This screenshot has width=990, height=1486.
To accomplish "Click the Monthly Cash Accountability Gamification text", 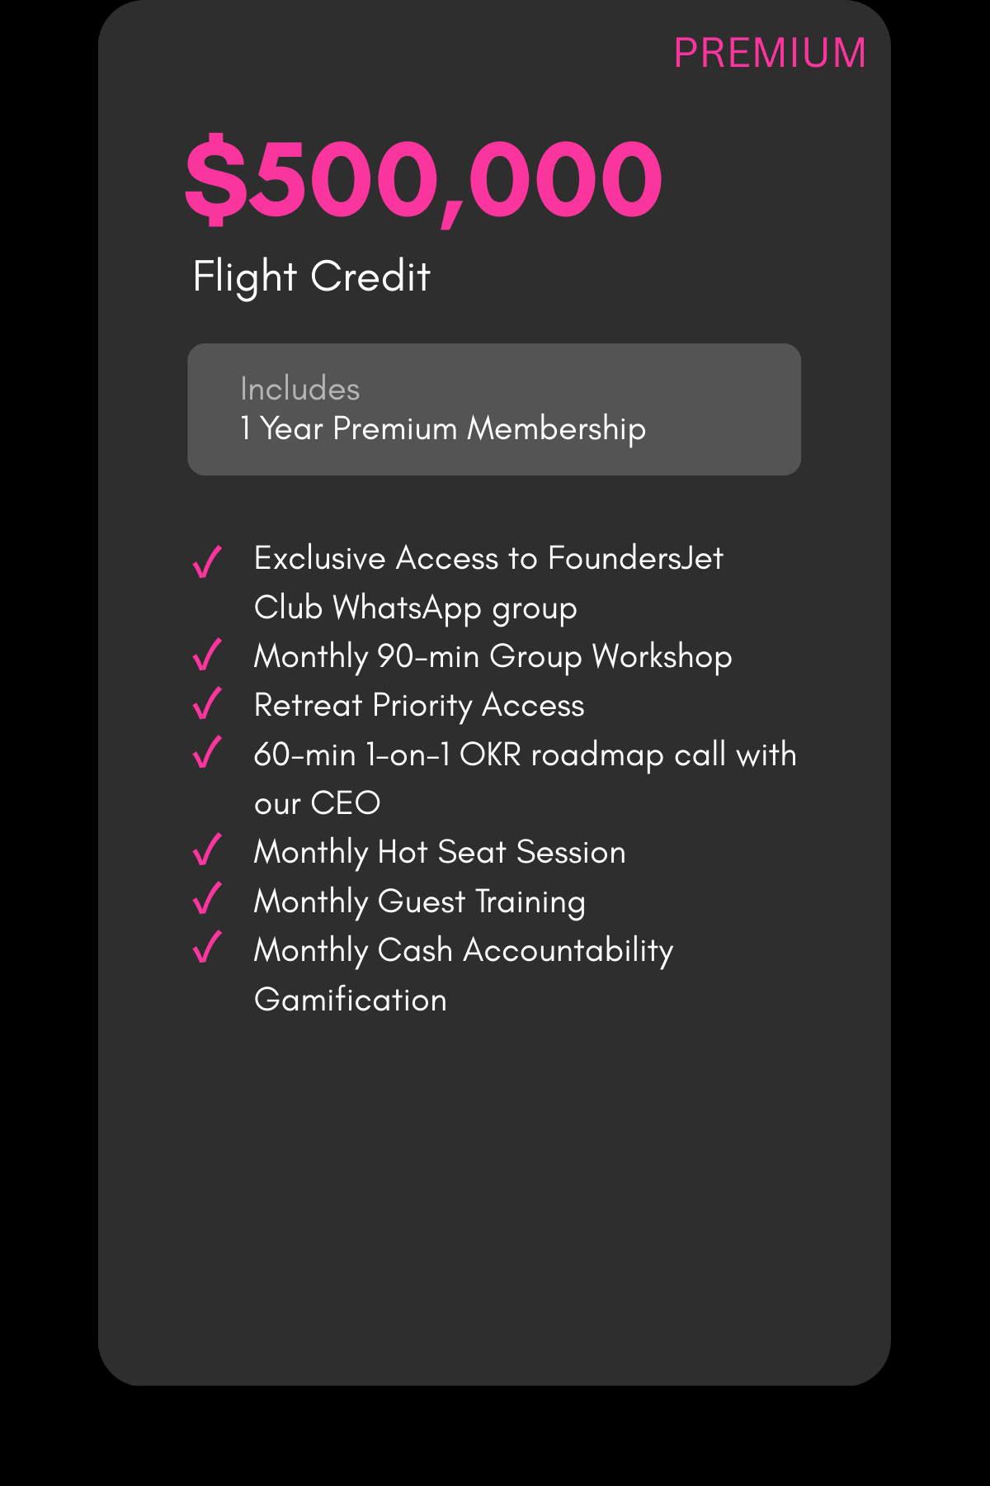I will [x=464, y=975].
